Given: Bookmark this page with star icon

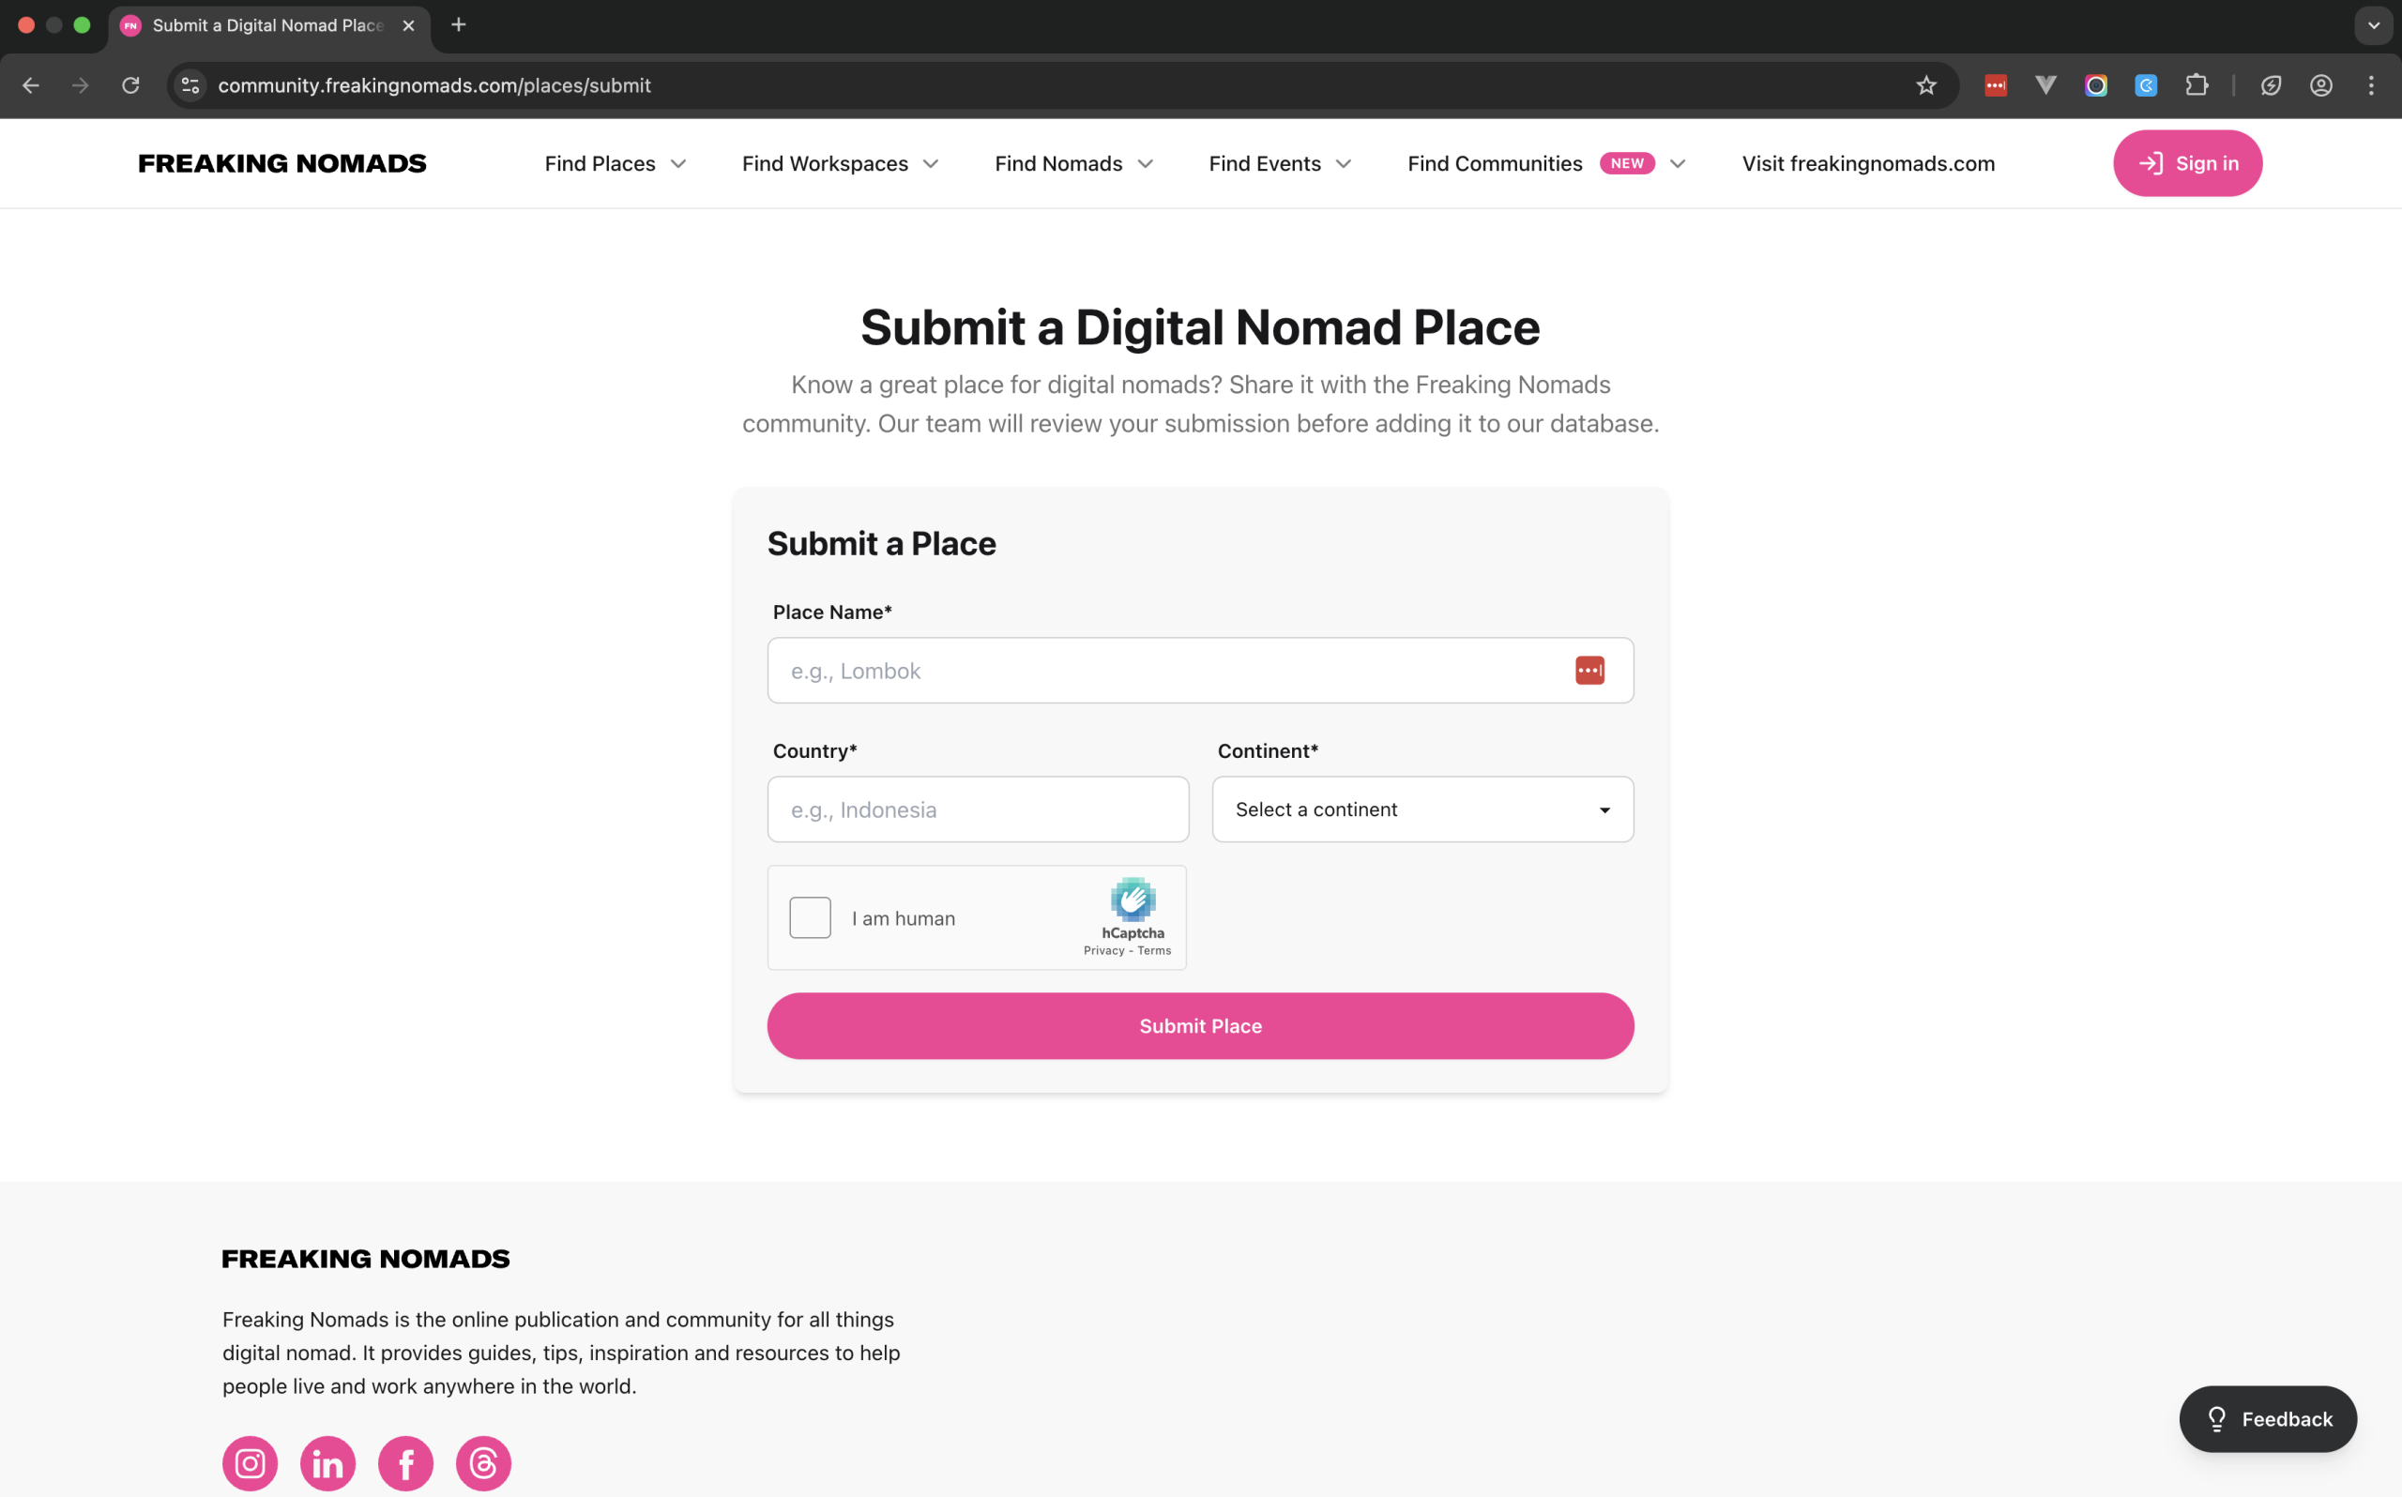Looking at the screenshot, I should (x=1925, y=85).
